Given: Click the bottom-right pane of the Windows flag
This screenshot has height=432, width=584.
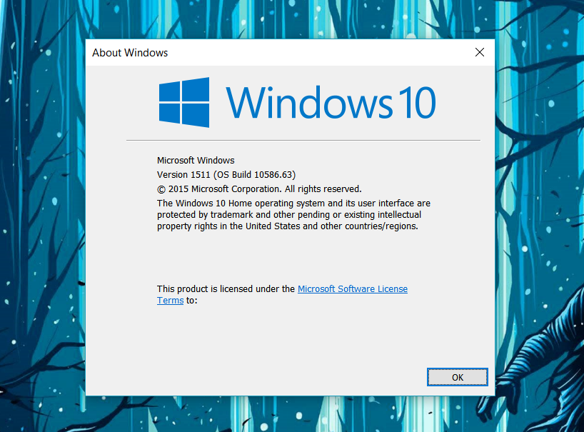Looking at the screenshot, I should [x=197, y=114].
